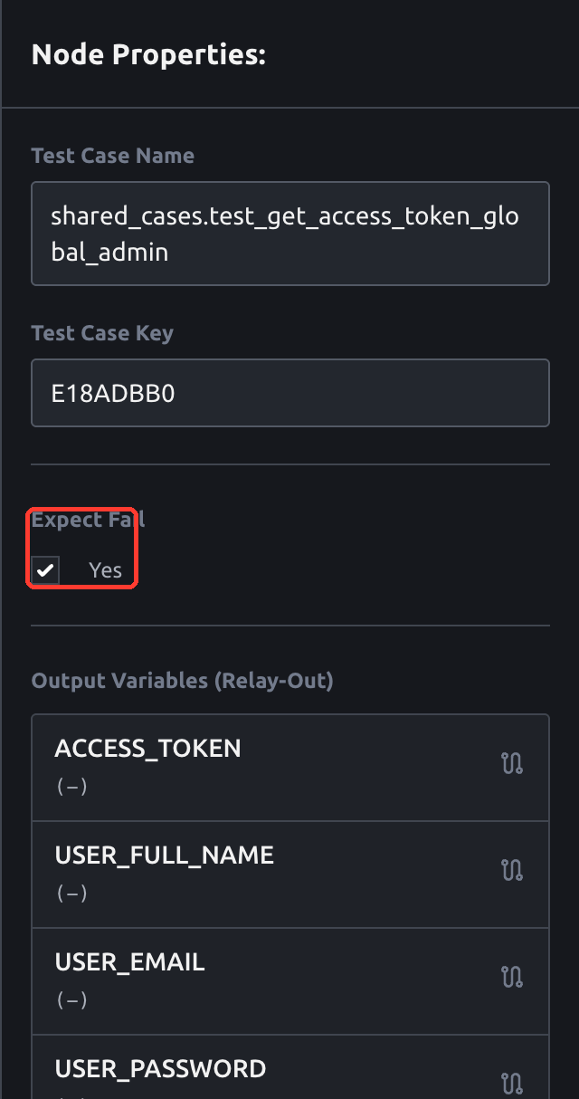579x1099 pixels.
Task: Click the relay icon beside ACCESS_TOKEN
Action: (x=512, y=764)
